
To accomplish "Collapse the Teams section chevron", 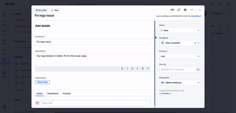I will 12,57.
